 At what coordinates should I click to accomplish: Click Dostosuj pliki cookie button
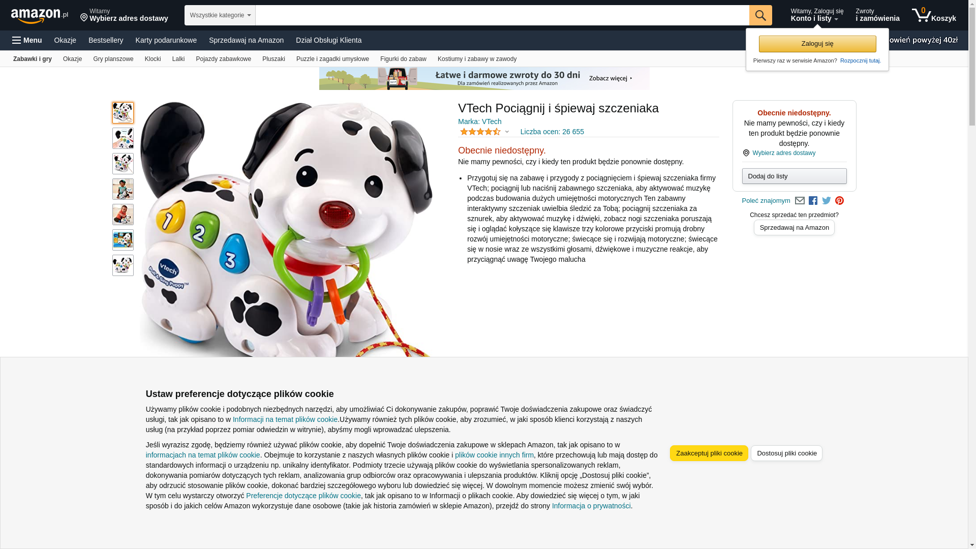786,453
